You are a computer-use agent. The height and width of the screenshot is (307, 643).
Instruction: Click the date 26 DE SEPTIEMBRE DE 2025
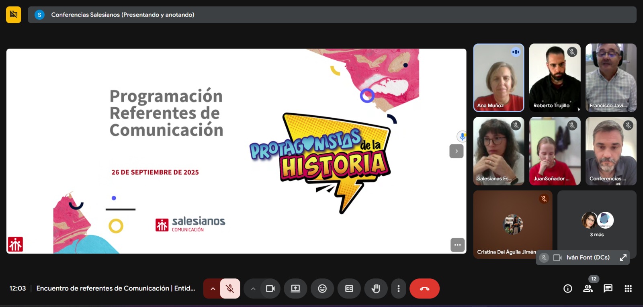point(155,172)
